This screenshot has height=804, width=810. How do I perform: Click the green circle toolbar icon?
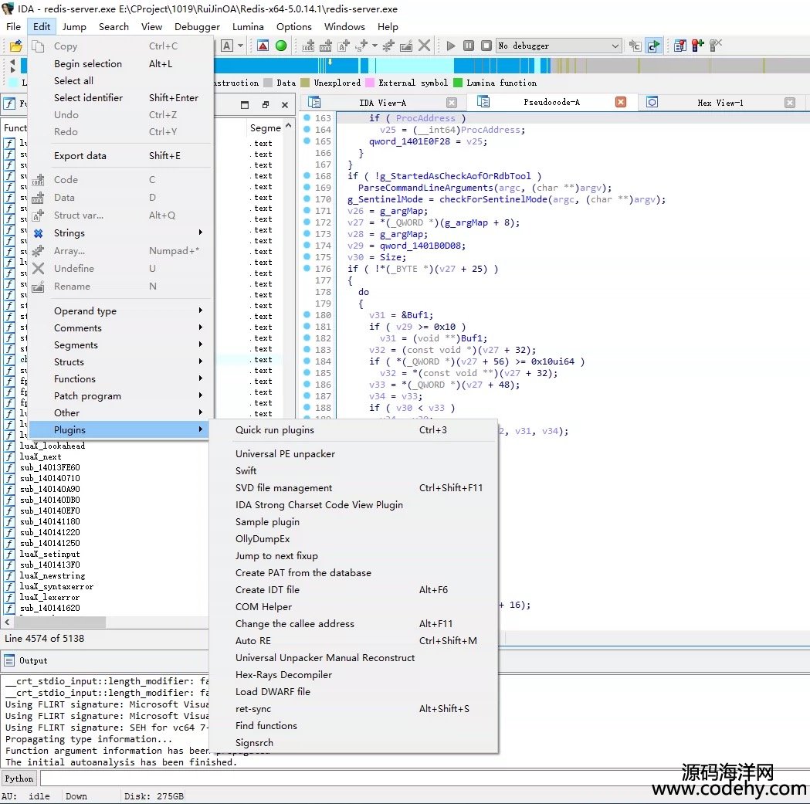281,46
